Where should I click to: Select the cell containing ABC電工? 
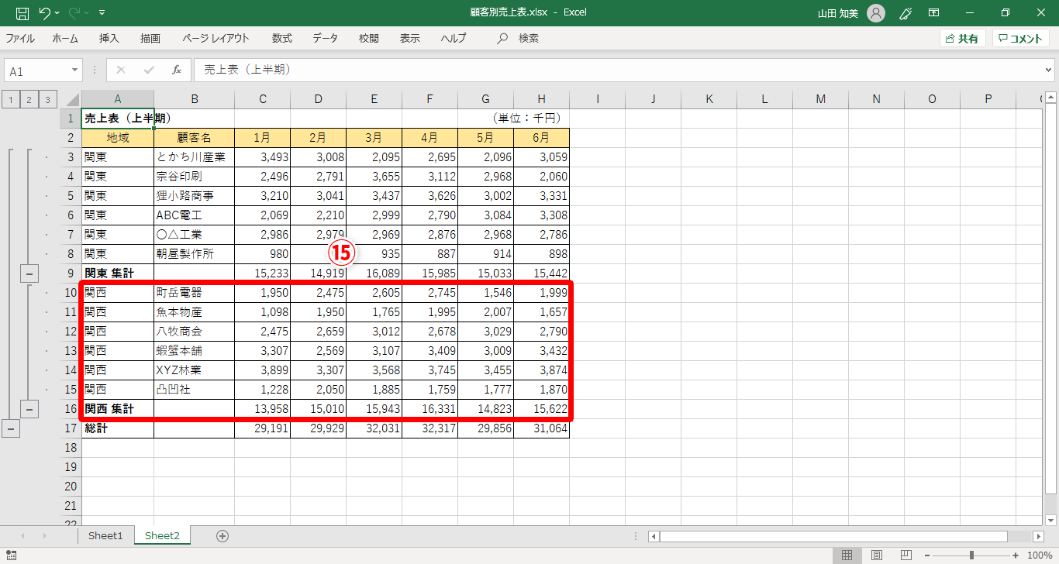pos(195,215)
